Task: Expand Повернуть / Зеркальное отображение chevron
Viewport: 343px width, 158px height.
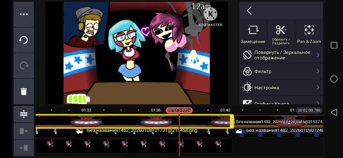Action: [x=318, y=55]
